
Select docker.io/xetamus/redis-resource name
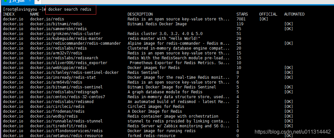pyautogui.click(x=66, y=136)
